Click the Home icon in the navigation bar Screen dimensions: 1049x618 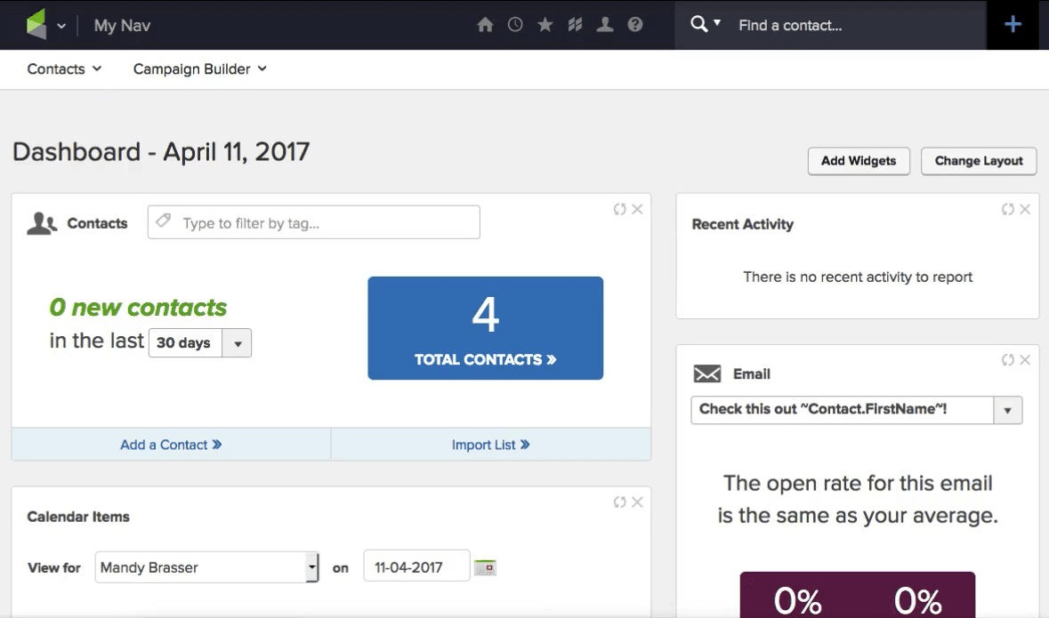click(485, 25)
